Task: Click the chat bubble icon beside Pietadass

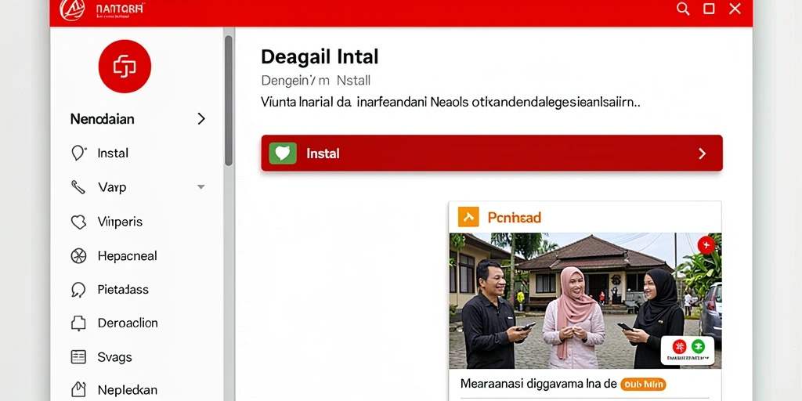Action: (x=78, y=290)
